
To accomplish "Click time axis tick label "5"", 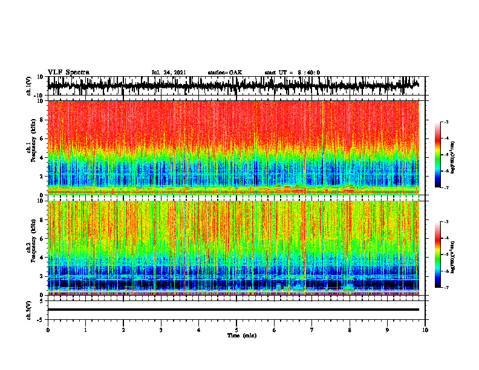I will pos(236,330).
